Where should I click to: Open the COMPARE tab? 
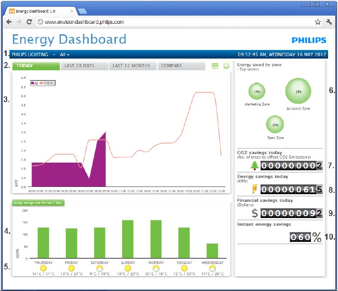point(181,66)
